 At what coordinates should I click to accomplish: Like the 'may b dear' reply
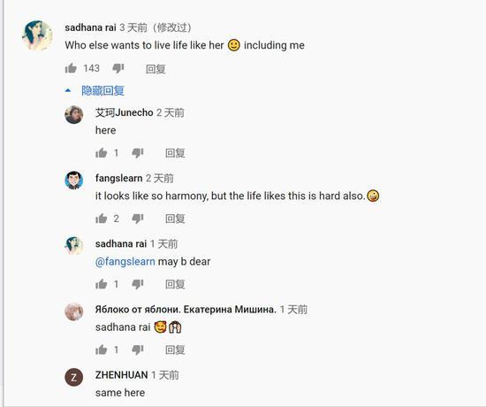click(101, 284)
